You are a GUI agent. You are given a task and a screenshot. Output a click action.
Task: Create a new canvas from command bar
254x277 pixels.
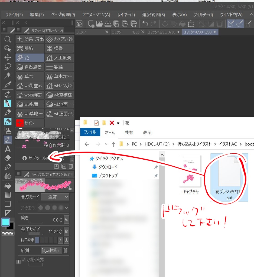pyautogui.click(x=91, y=24)
